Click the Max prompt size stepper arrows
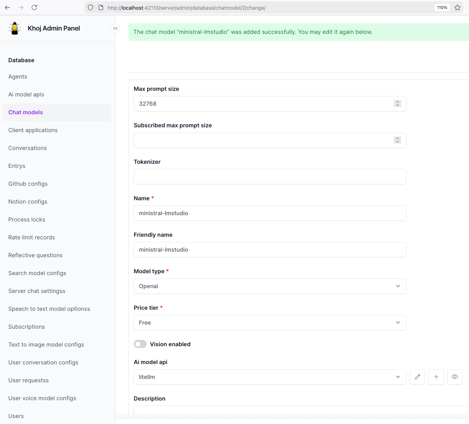This screenshot has height=424, width=469. point(398,103)
